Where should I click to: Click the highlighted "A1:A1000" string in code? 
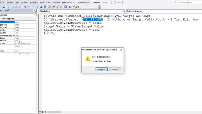pyautogui.click(x=92, y=20)
